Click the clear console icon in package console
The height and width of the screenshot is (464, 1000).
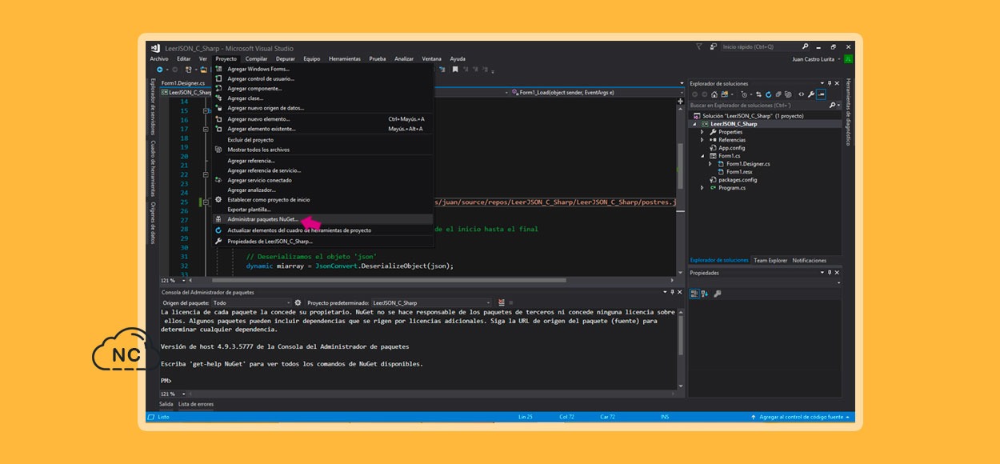click(x=502, y=303)
